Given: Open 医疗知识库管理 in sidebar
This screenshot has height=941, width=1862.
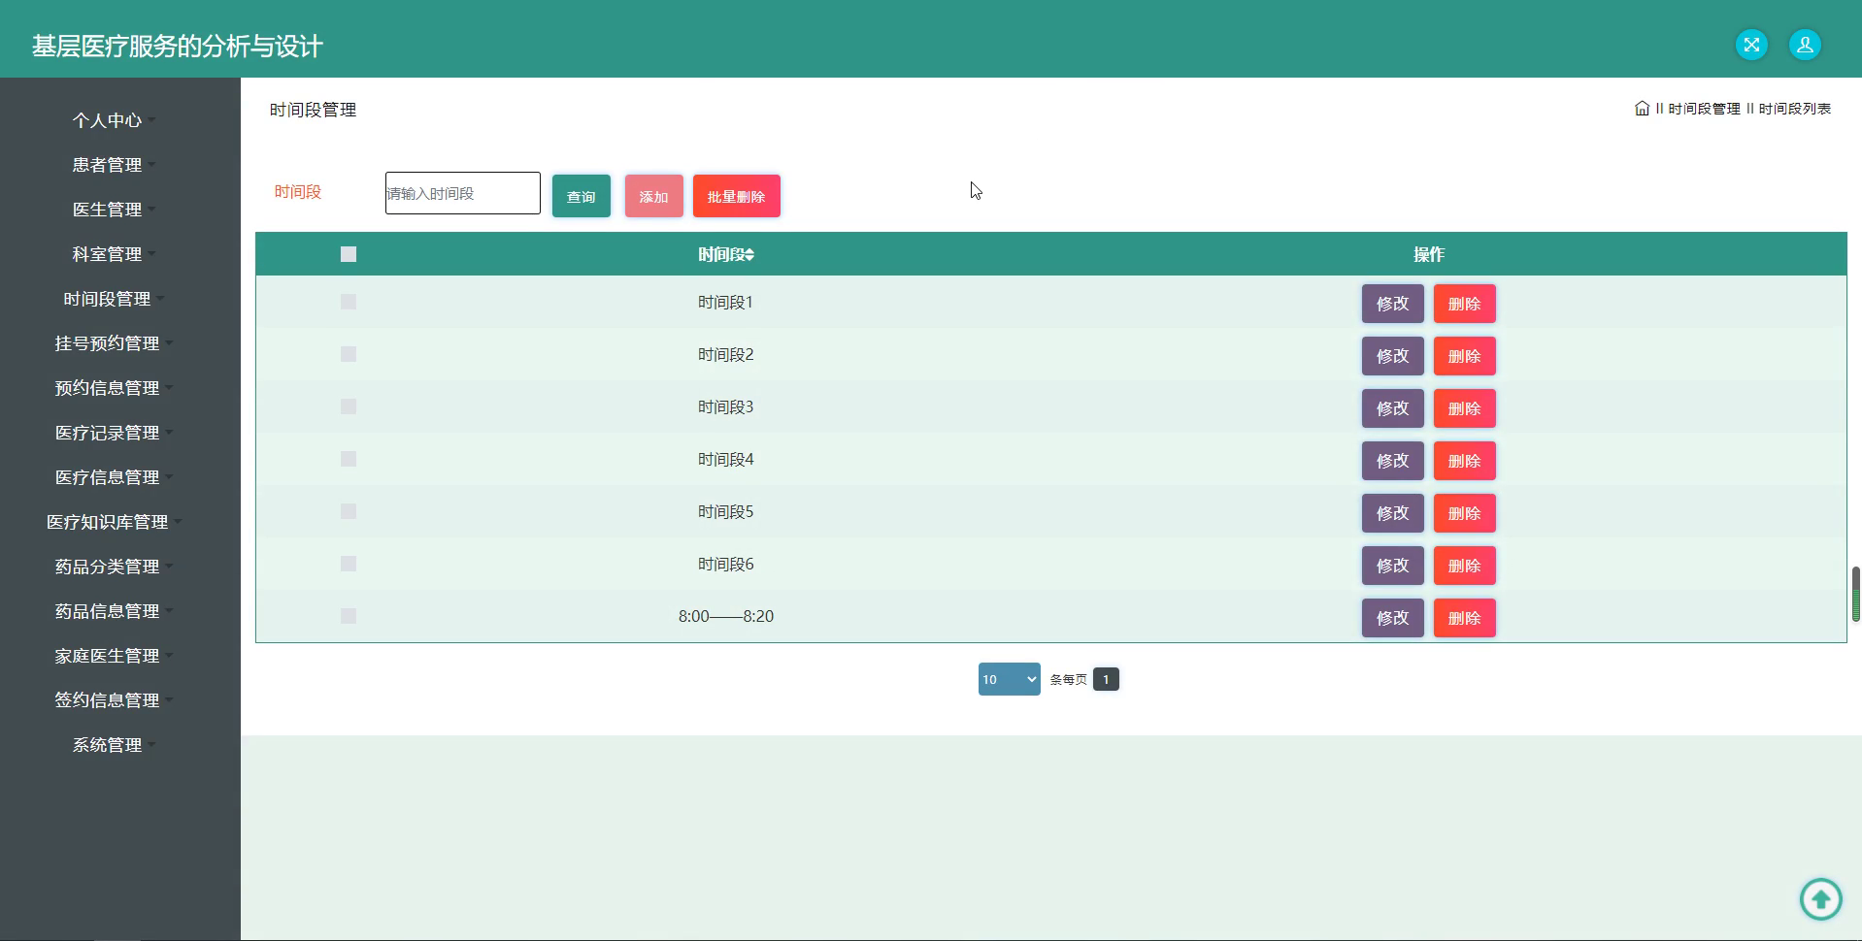Looking at the screenshot, I should 114,522.
